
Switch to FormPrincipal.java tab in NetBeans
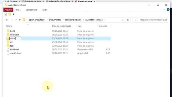tap(33, 1)
